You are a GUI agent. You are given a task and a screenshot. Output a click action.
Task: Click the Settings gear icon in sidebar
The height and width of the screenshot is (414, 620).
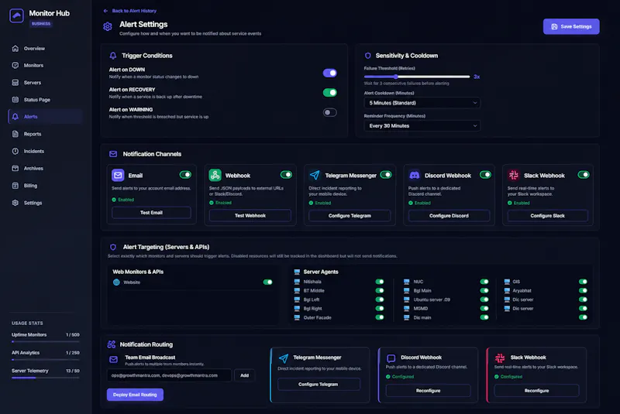click(15, 203)
